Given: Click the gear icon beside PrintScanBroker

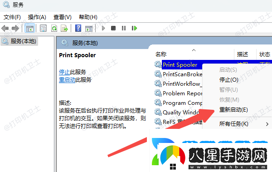Looking at the screenshot, I should pos(158,74).
